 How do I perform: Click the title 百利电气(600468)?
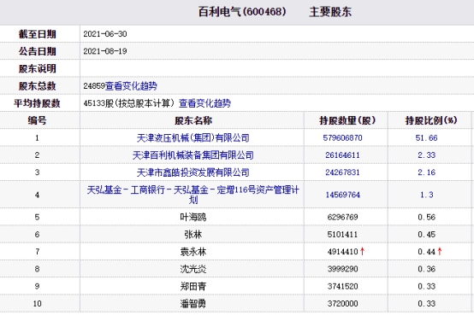click(x=242, y=12)
